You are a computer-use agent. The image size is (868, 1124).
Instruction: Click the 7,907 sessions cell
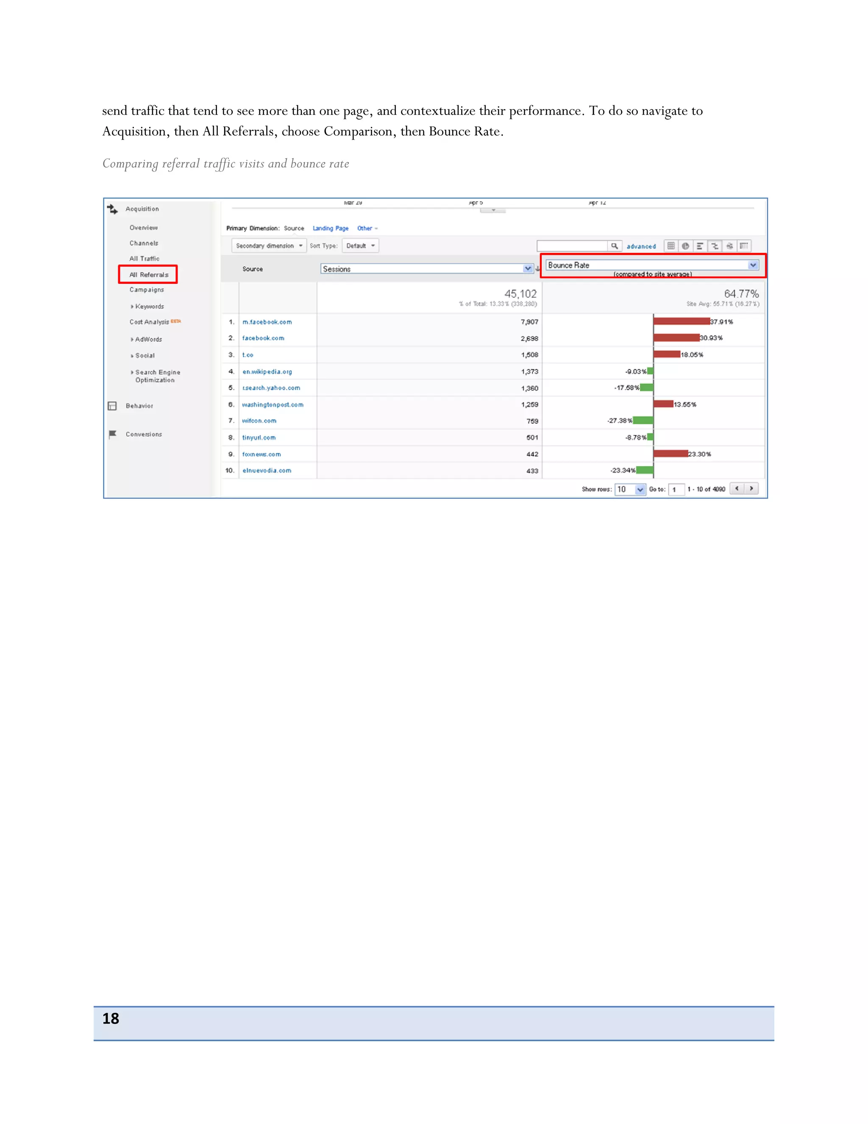tap(529, 322)
